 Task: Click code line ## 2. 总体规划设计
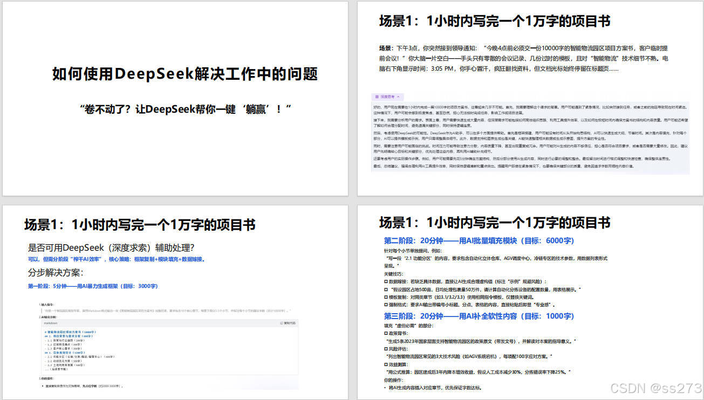[65, 353]
